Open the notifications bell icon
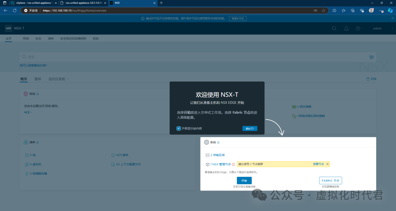 coord(346,29)
